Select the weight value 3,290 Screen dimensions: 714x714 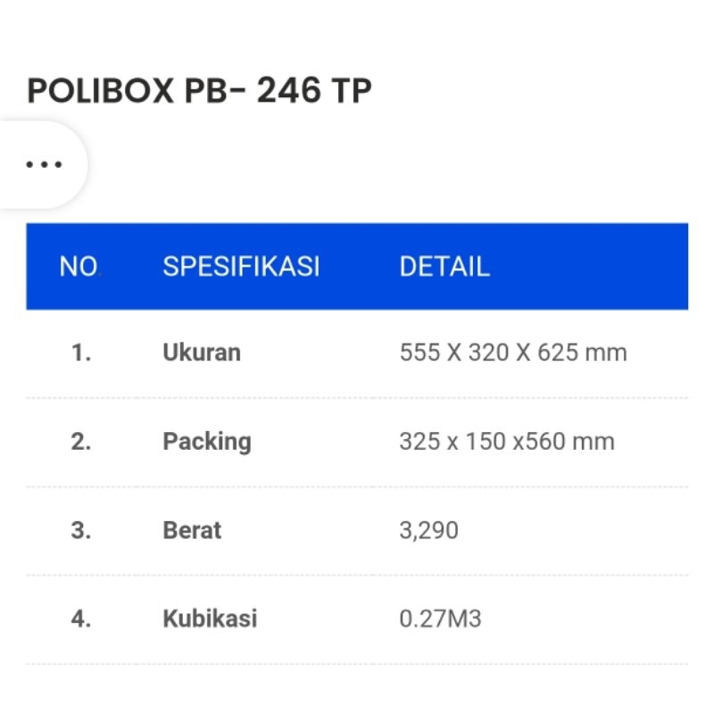429,530
